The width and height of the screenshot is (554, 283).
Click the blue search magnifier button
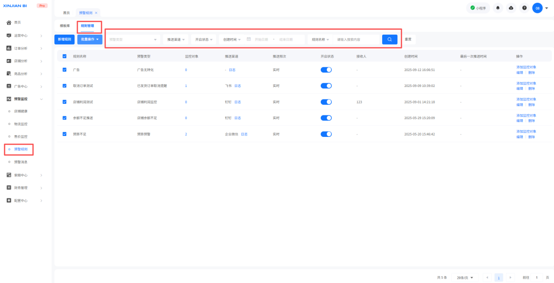click(389, 39)
